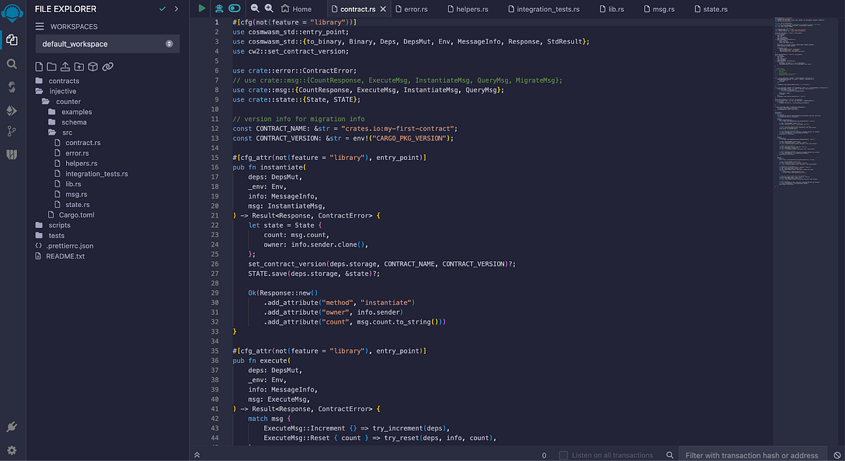Flip the toggle switch in the top toolbar
This screenshot has width=845, height=461.
(x=234, y=8)
